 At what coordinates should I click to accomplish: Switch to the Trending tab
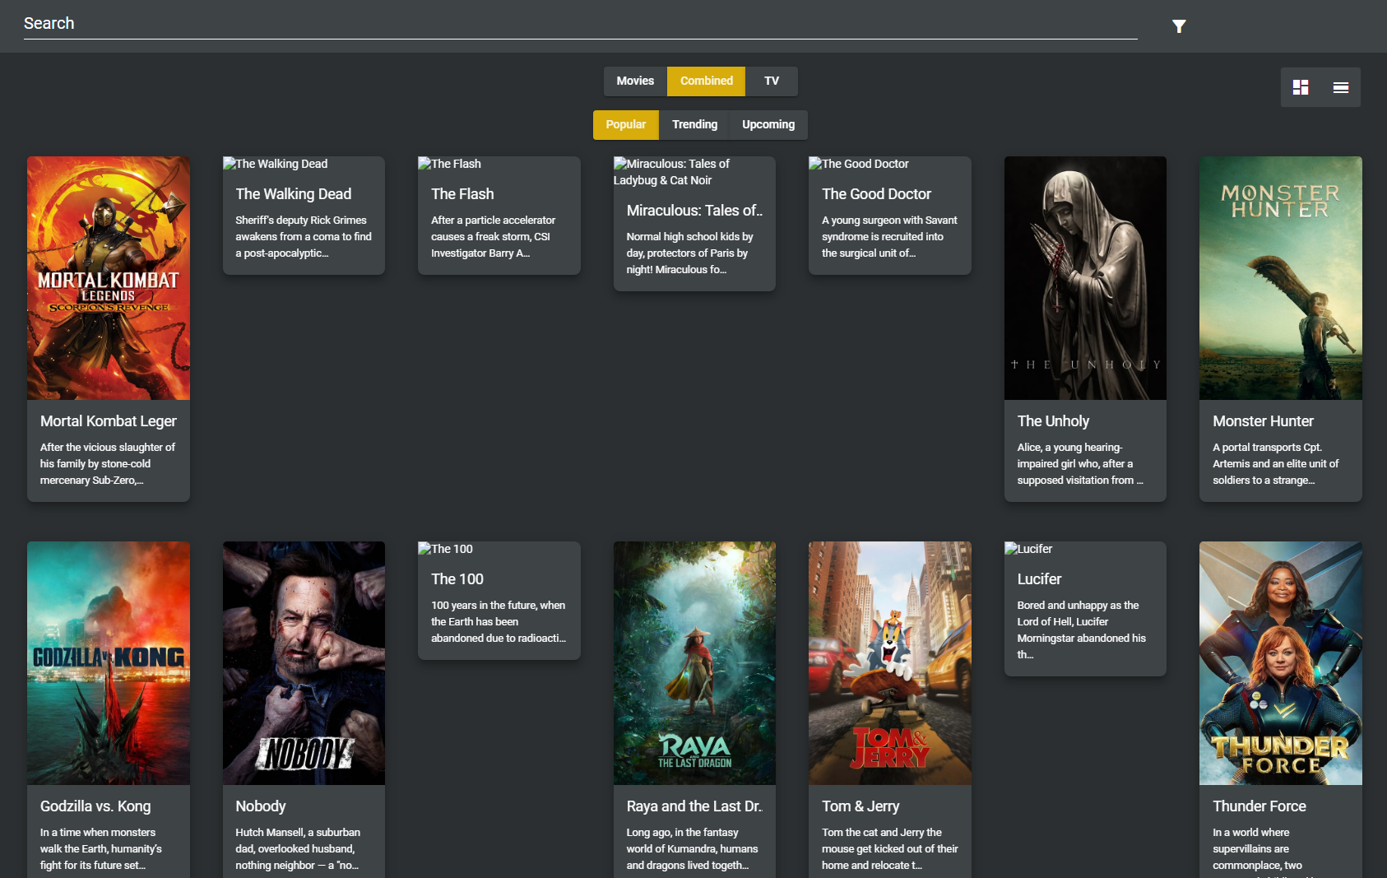pos(694,124)
